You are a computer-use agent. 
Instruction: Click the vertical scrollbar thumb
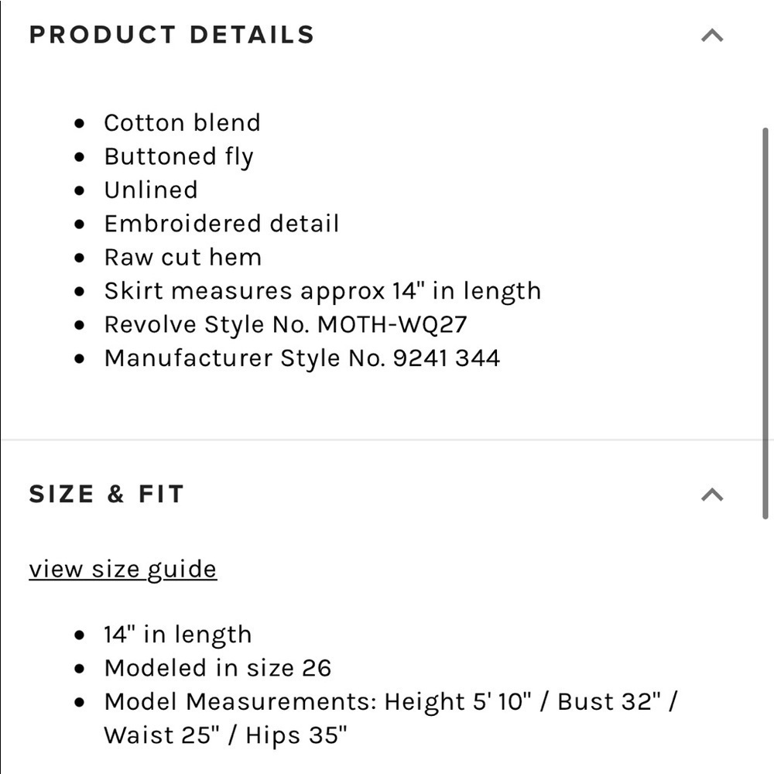coord(765,321)
